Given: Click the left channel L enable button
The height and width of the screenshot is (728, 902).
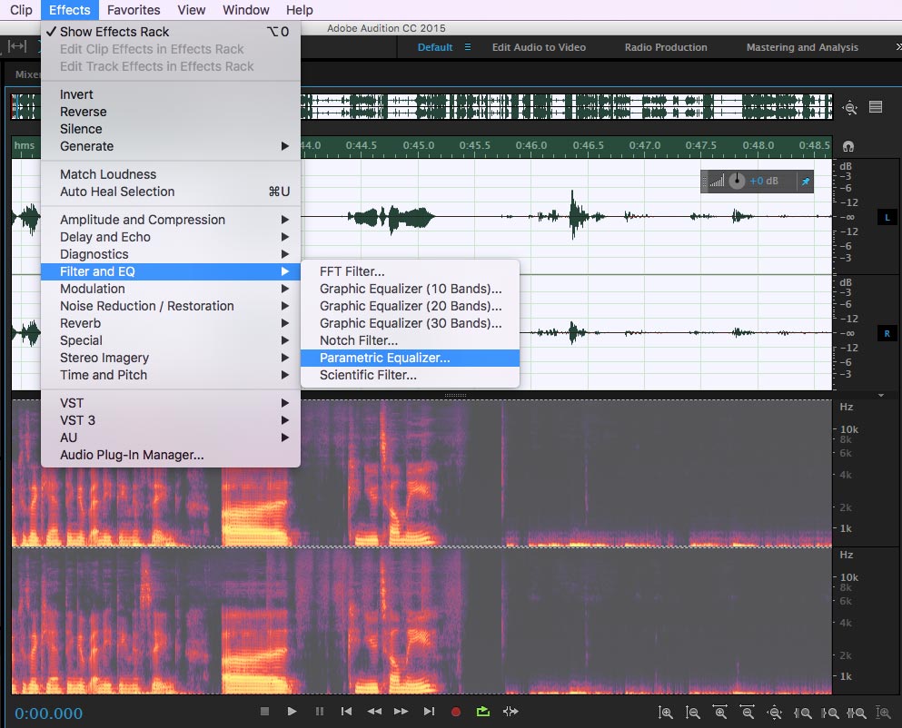Looking at the screenshot, I should [887, 218].
